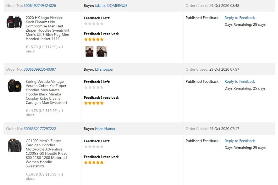
Task: Open GS1200 hoodie product thumbnail
Action: (x=14, y=145)
